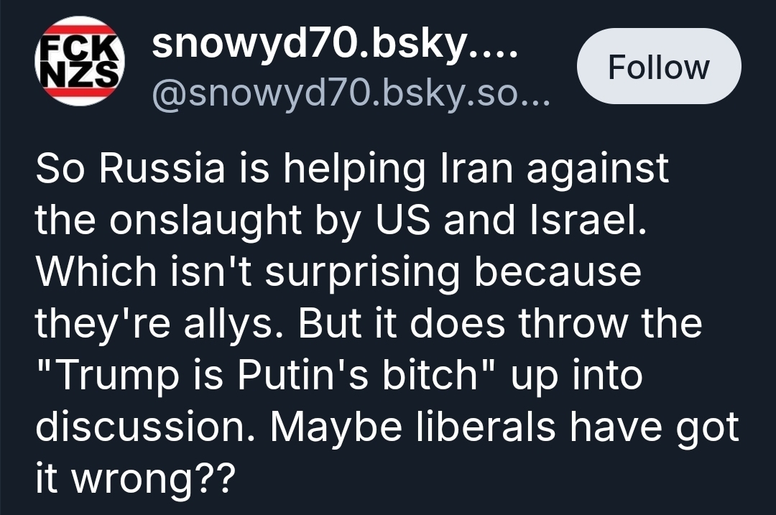
Task: Click the word "because" in the post
Action: (556, 272)
